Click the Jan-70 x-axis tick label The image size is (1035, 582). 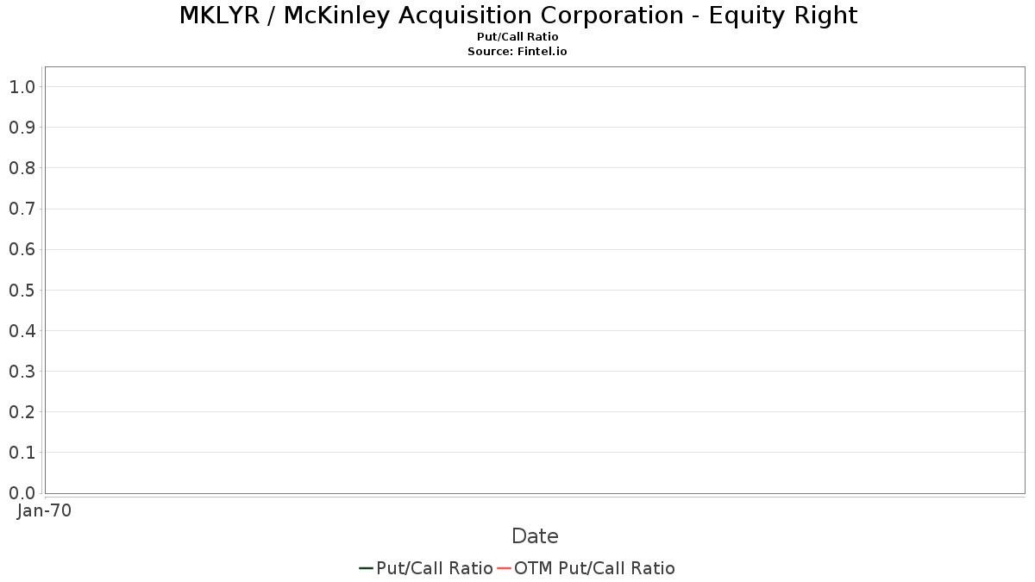click(x=44, y=511)
